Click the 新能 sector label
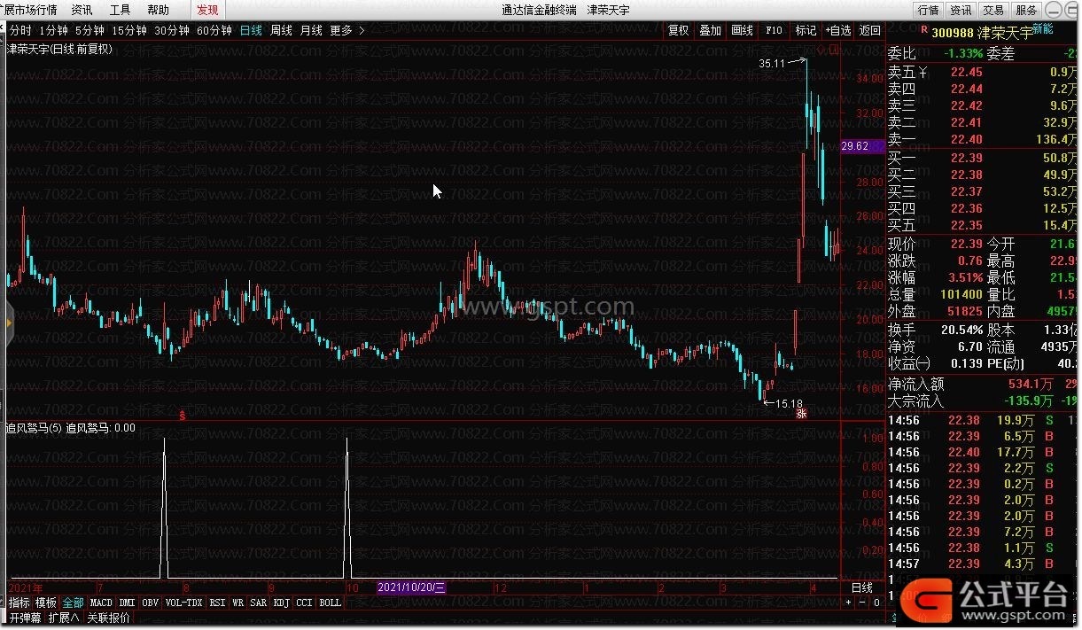 (x=1044, y=29)
